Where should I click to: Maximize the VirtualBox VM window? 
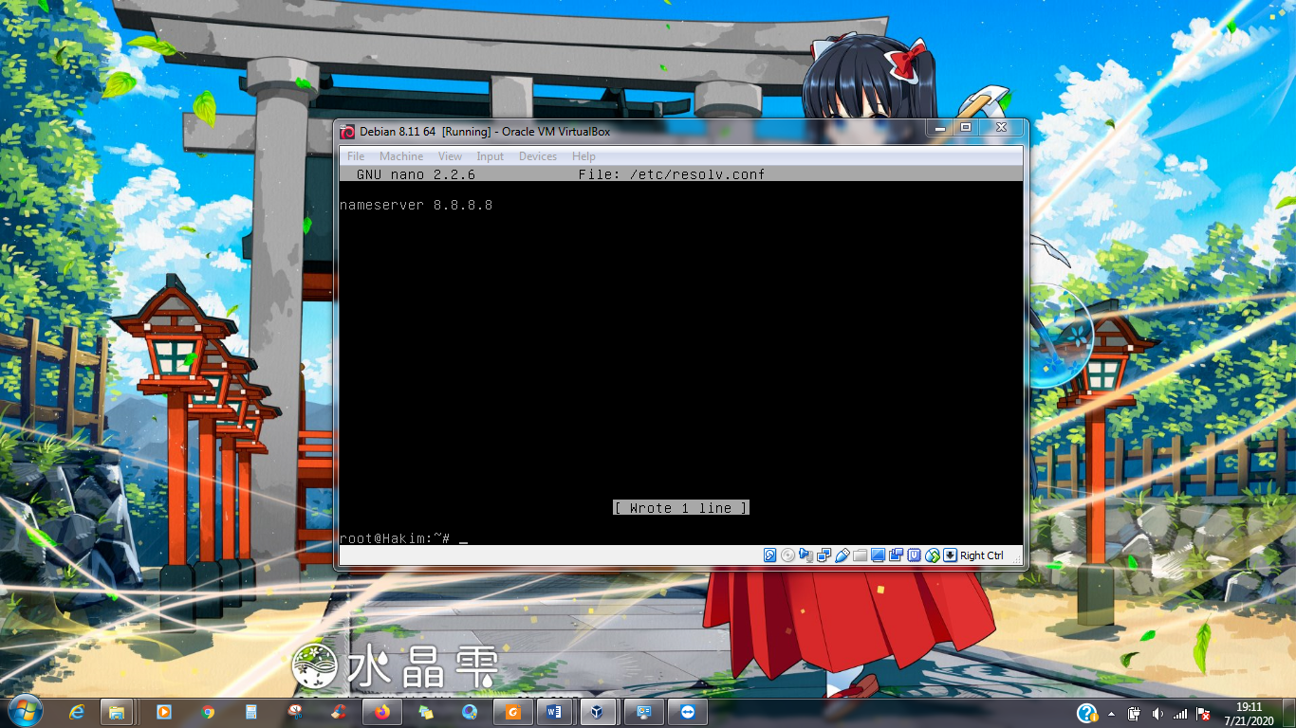966,128
